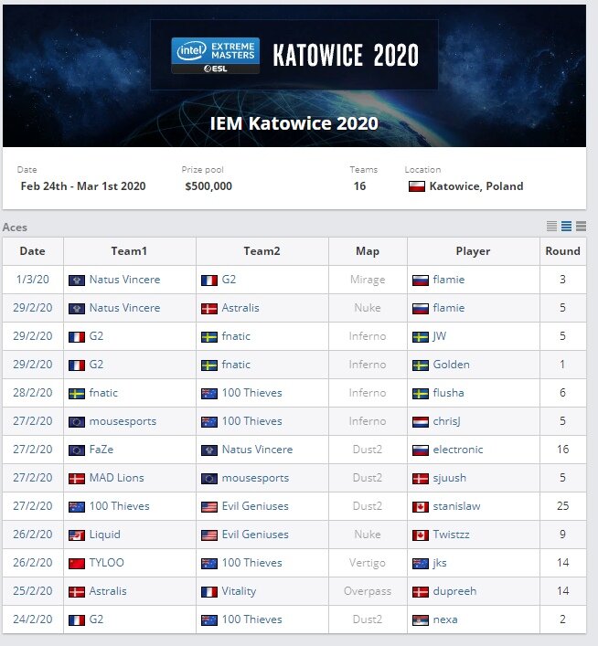This screenshot has width=598, height=646.
Task: Open player Twistzz's profile link
Action: coord(451,535)
